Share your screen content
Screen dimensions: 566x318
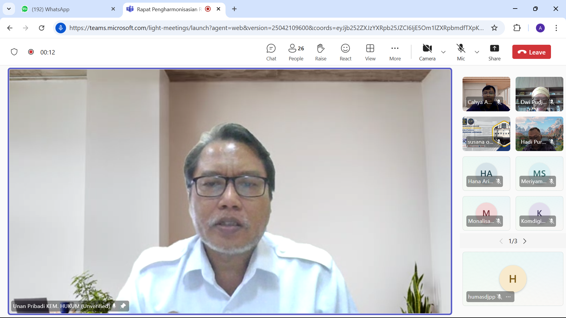(x=494, y=52)
